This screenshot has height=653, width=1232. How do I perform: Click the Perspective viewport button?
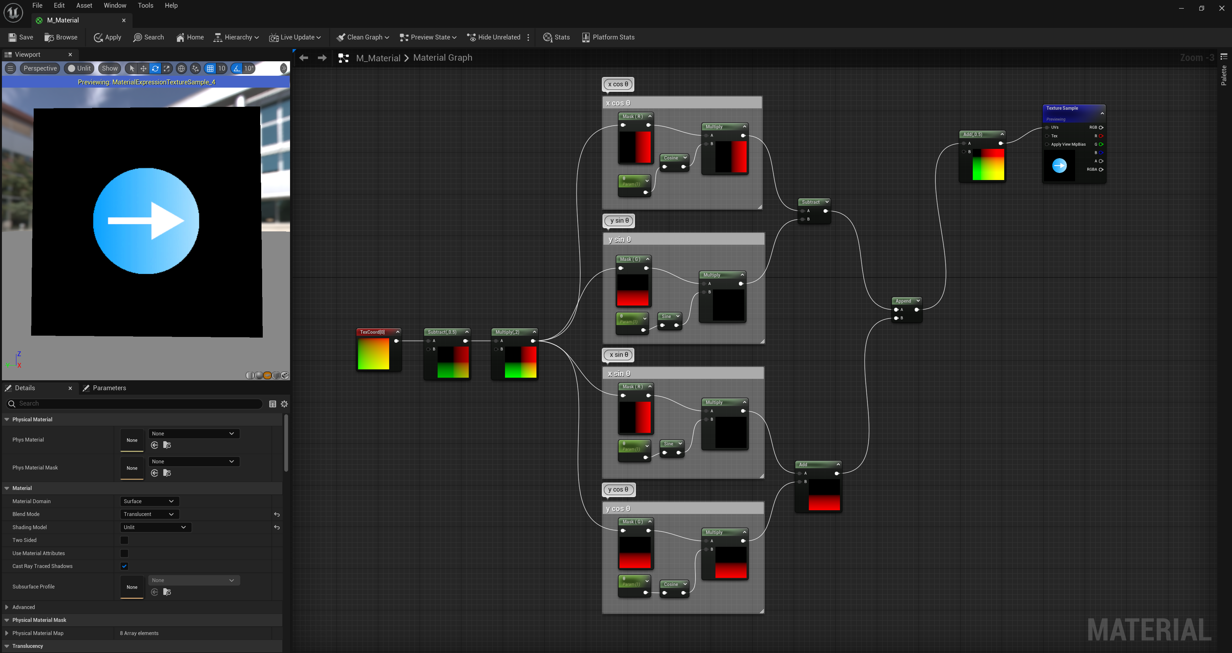pos(40,68)
